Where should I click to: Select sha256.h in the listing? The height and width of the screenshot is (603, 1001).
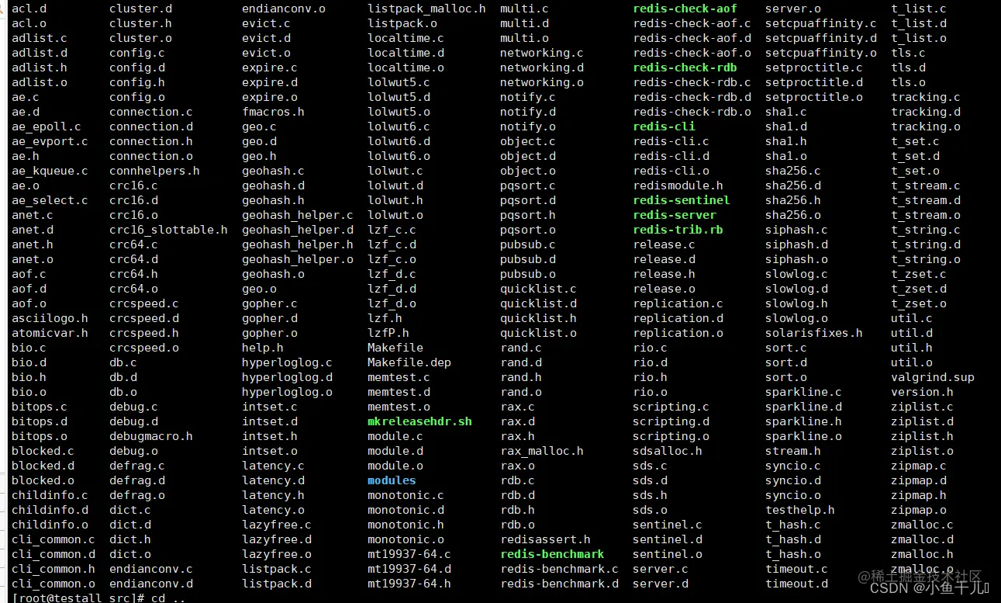click(793, 200)
